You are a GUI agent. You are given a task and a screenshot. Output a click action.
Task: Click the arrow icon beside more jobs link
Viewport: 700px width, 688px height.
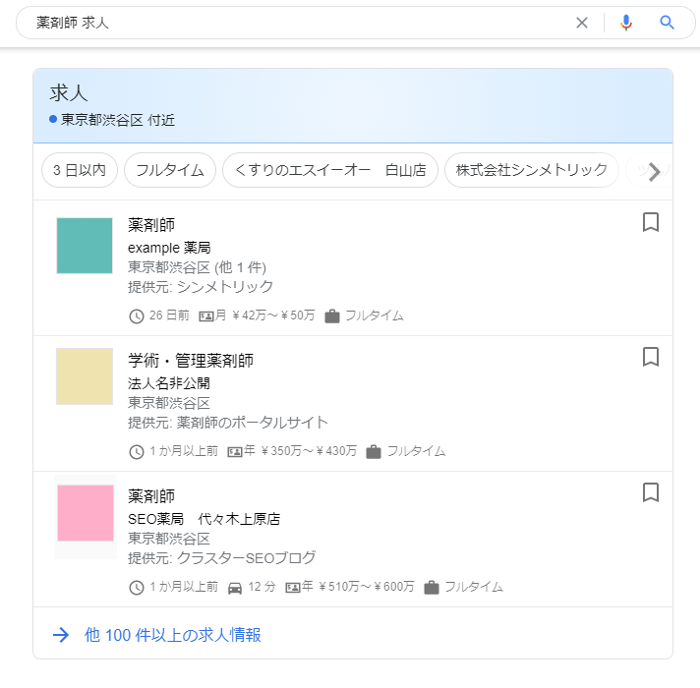[61, 635]
